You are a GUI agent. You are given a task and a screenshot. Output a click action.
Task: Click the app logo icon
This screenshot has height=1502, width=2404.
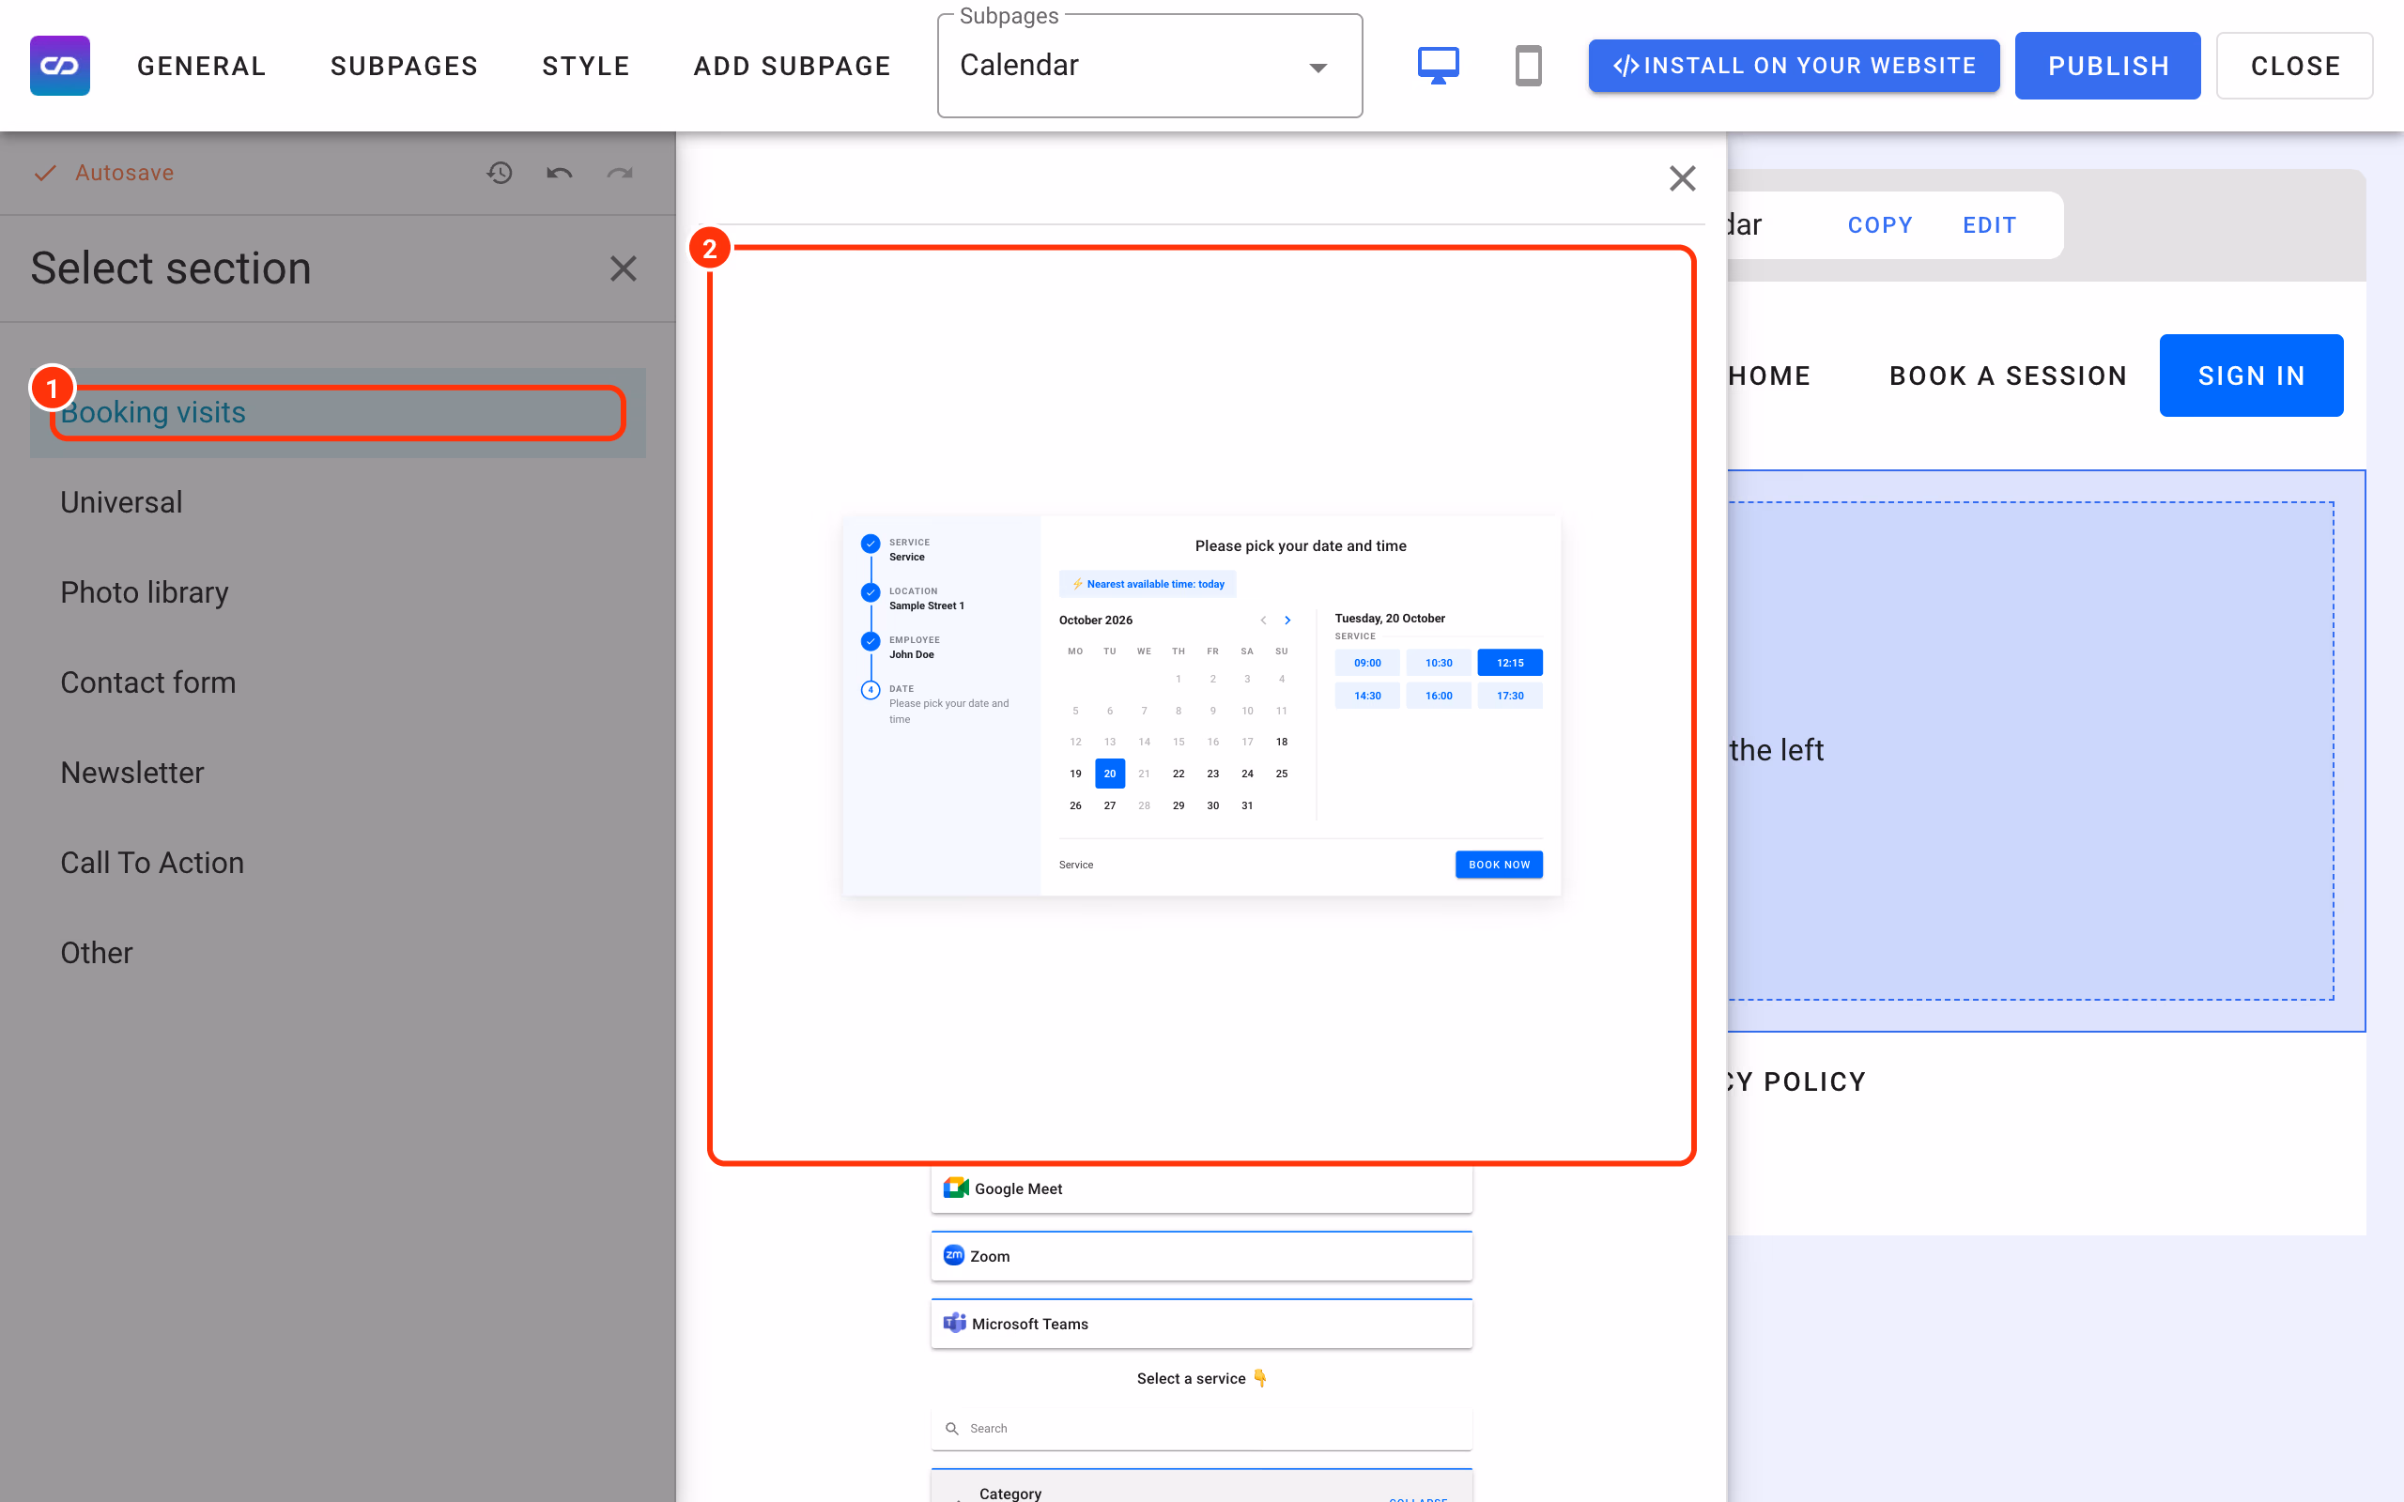(59, 66)
